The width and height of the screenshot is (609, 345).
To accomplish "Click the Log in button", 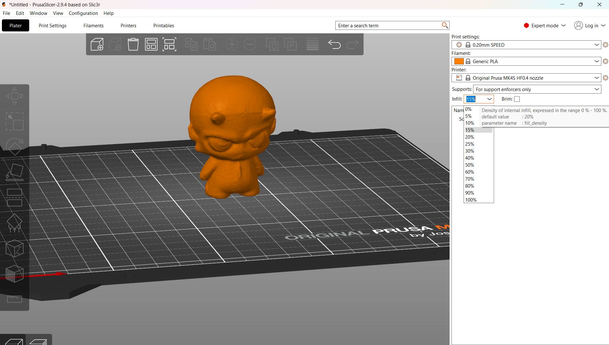I will coord(590,26).
